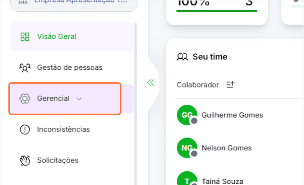
Task: Sort collaborators using the sort icon
Action: [231, 85]
